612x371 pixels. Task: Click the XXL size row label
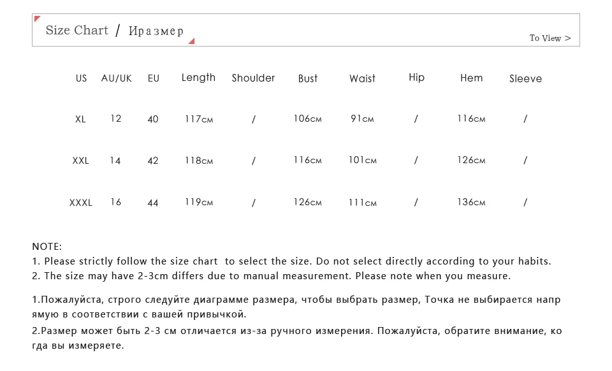pyautogui.click(x=80, y=161)
